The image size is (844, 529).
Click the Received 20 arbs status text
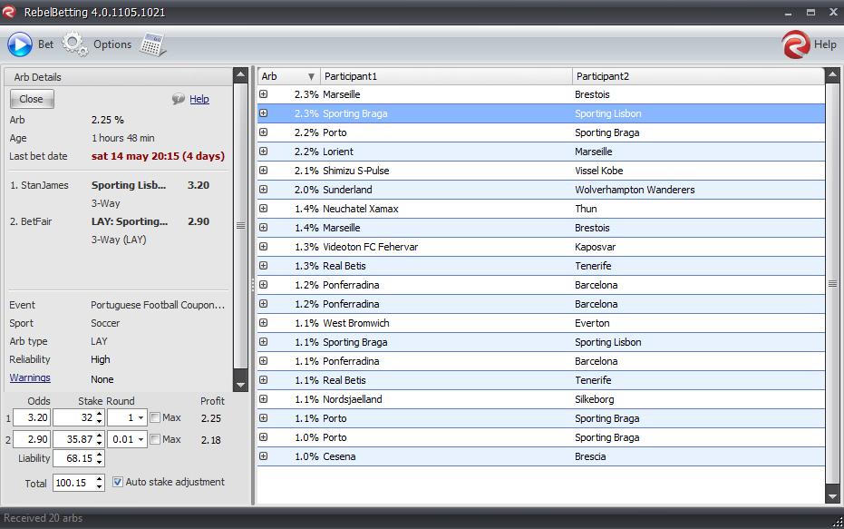click(44, 518)
